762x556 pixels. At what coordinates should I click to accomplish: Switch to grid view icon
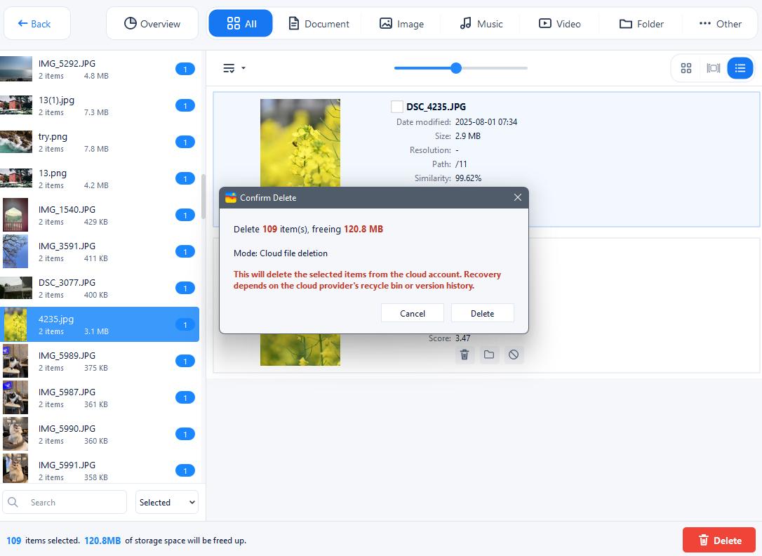click(x=686, y=68)
